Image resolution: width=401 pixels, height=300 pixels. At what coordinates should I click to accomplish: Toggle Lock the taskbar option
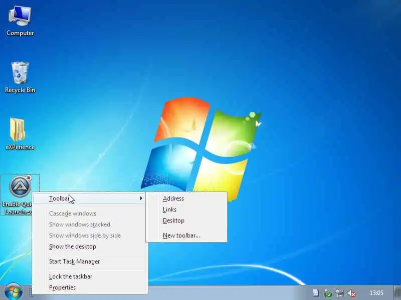click(90, 276)
